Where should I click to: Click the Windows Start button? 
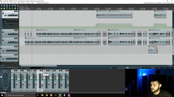pos(2,95)
